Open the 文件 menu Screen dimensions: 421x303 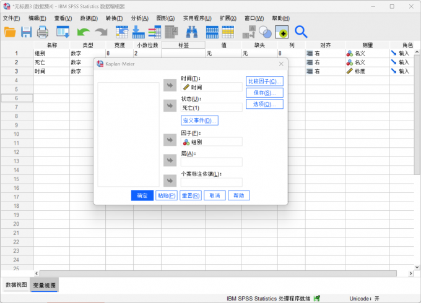11,18
